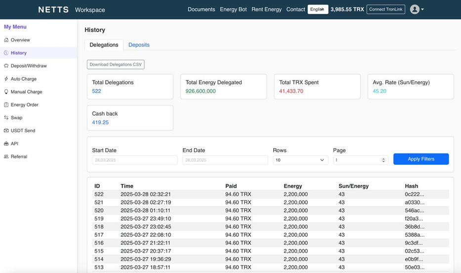Click the History clock icon in sidebar

[6, 53]
